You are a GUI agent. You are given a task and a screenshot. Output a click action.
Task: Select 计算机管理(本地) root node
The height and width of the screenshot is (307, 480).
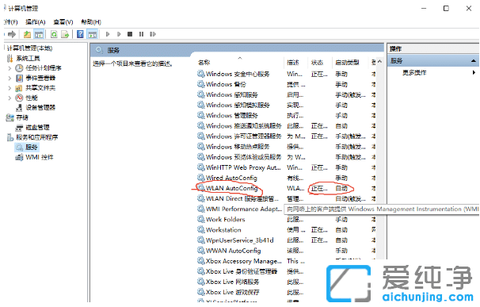point(29,48)
